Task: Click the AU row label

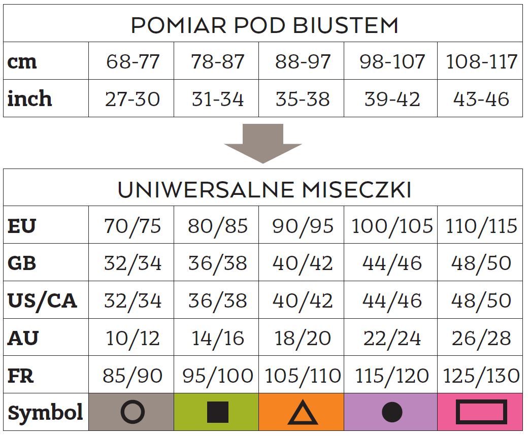Action: pos(23,338)
